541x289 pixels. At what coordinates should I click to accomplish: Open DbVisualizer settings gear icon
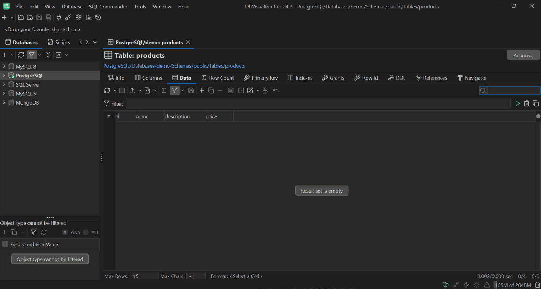tap(78, 17)
